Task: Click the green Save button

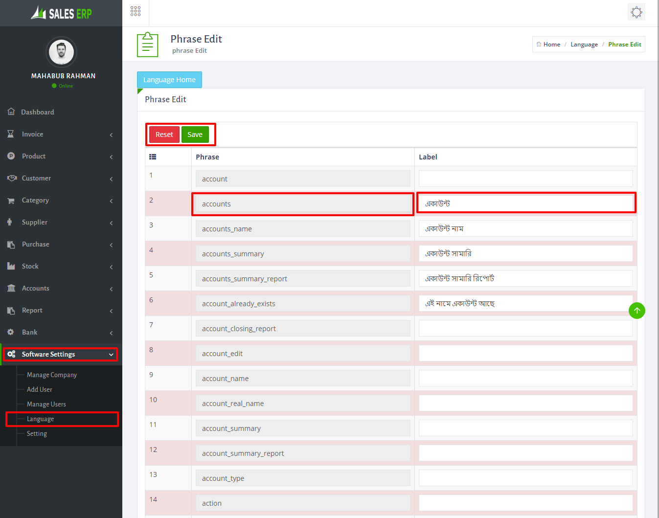Action: coord(195,135)
